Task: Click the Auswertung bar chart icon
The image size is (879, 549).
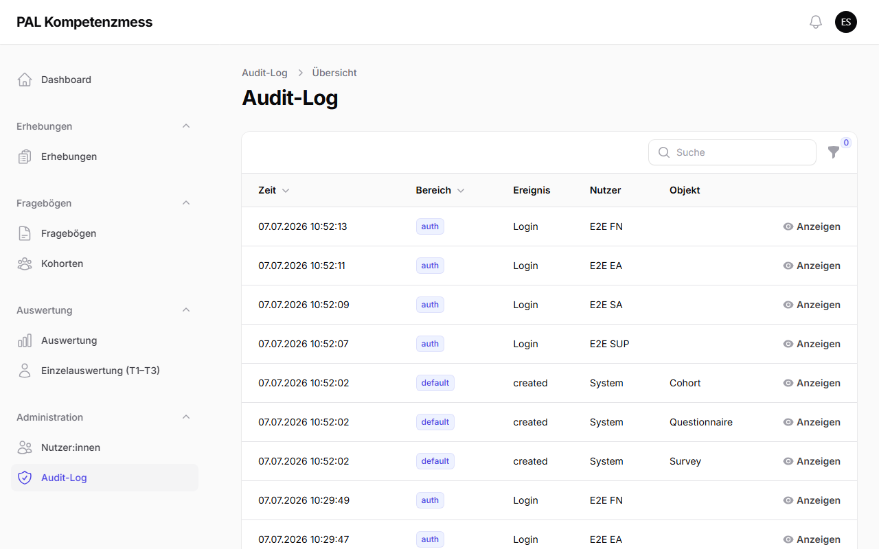Action: pyautogui.click(x=25, y=340)
